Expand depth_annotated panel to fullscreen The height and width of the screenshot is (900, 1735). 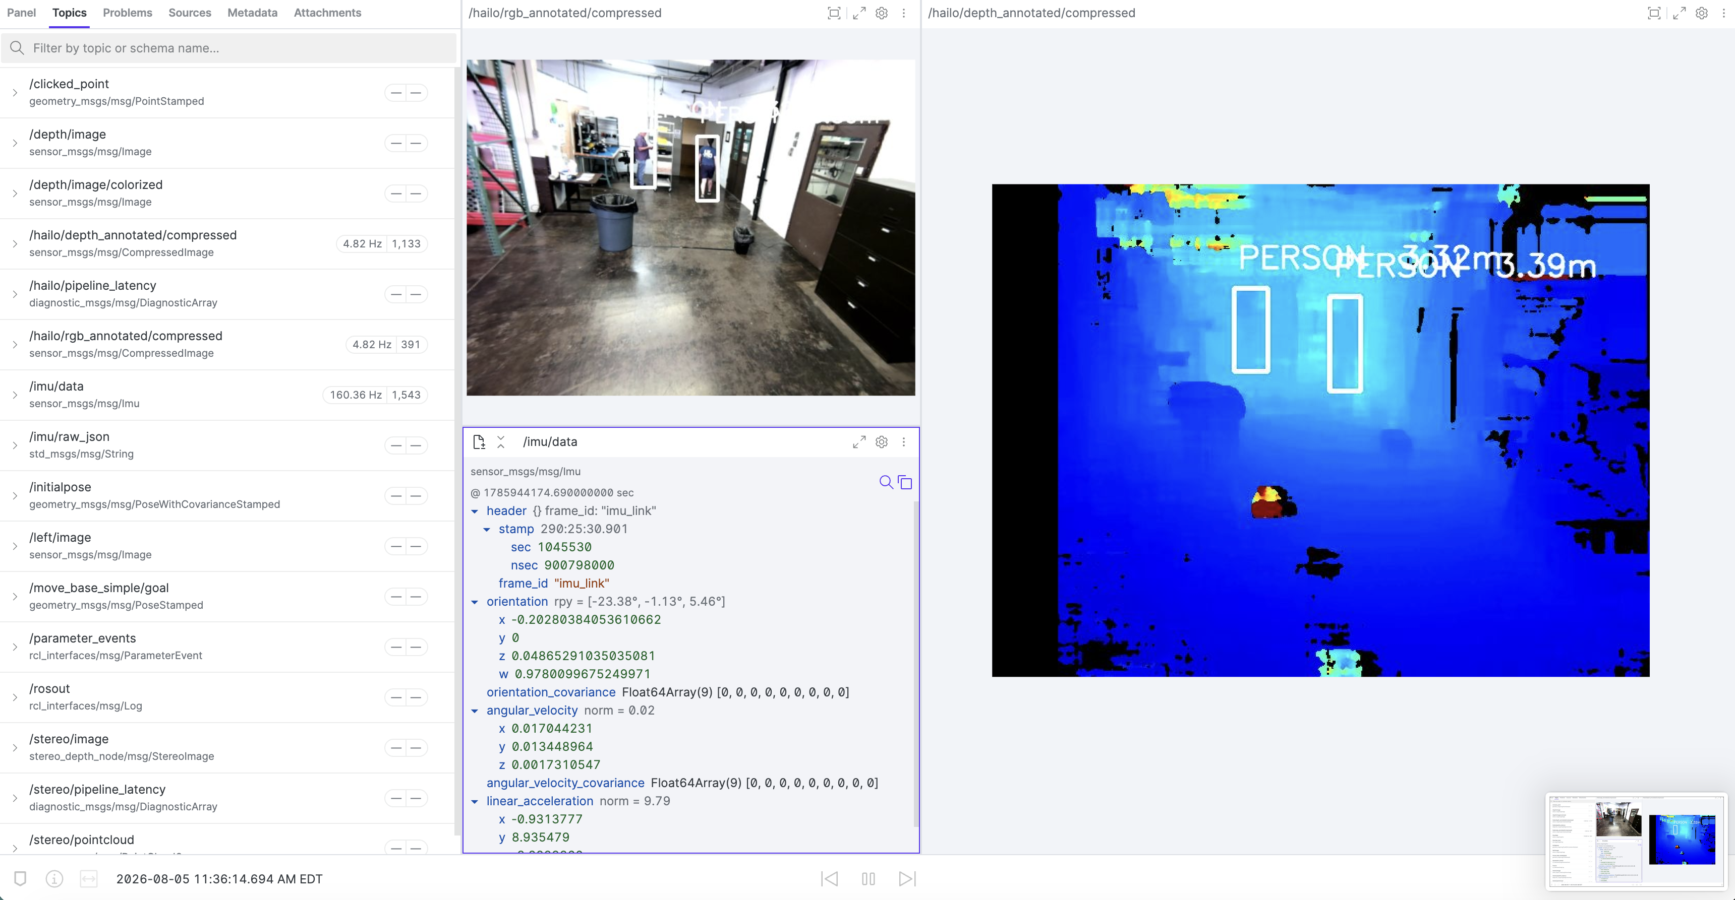click(x=1679, y=13)
